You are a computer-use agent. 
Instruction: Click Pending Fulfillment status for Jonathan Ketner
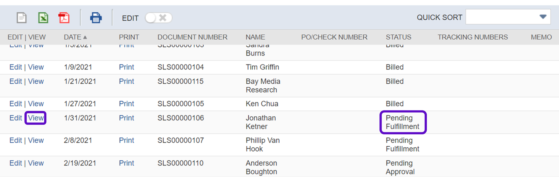(402, 122)
